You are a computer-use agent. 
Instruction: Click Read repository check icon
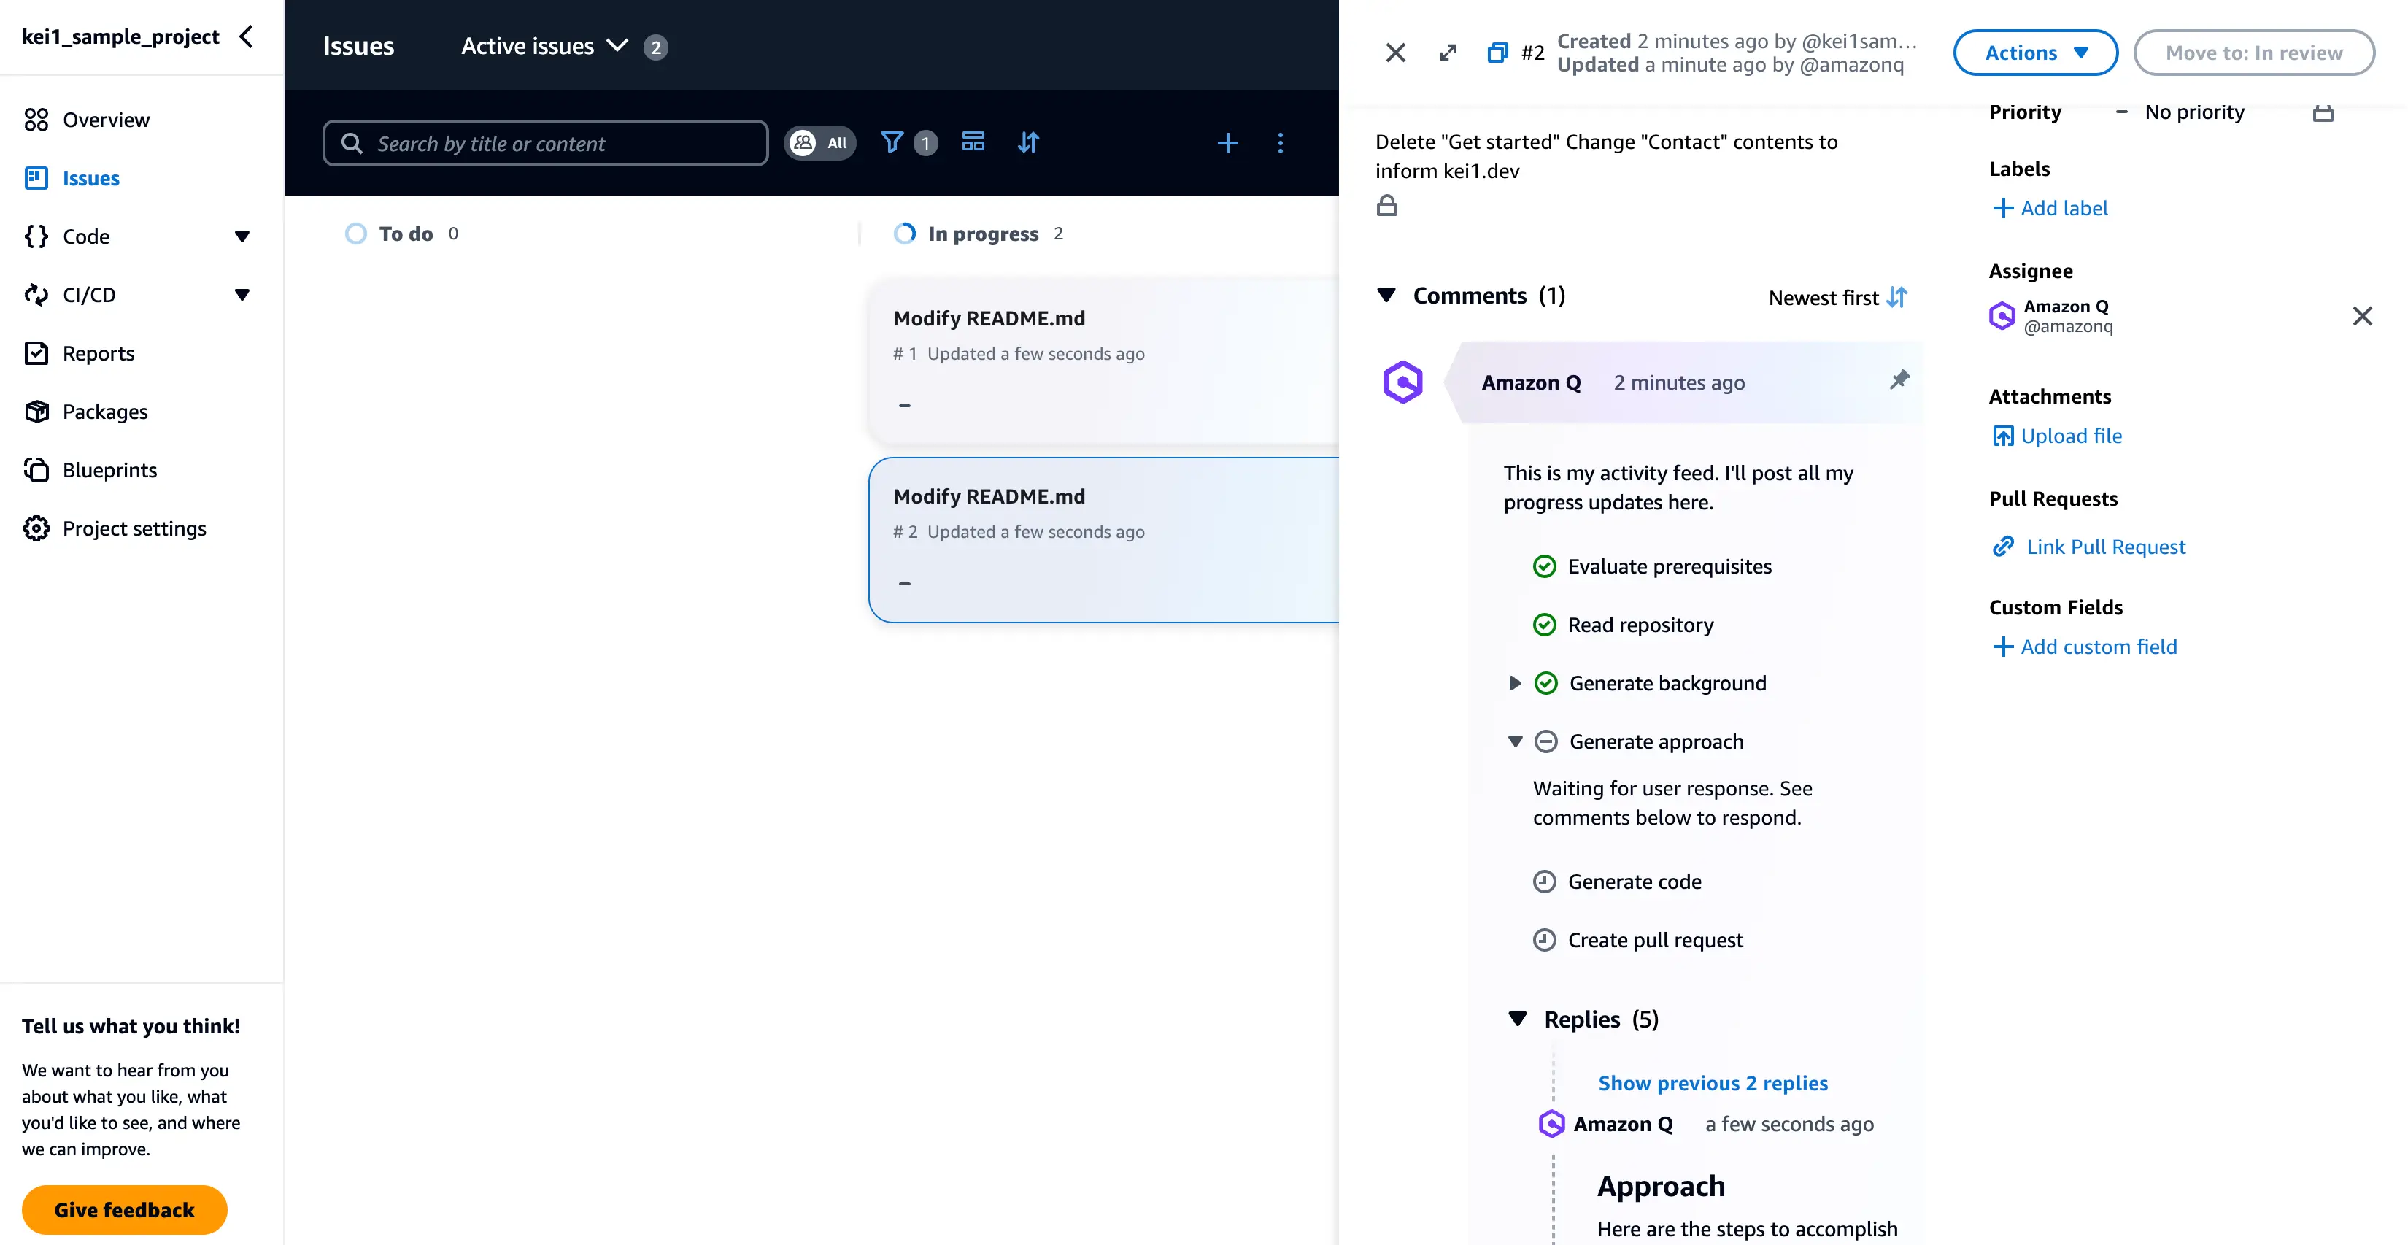[x=1544, y=625]
